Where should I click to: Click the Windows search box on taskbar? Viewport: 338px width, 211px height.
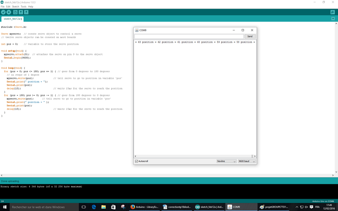[40, 207]
